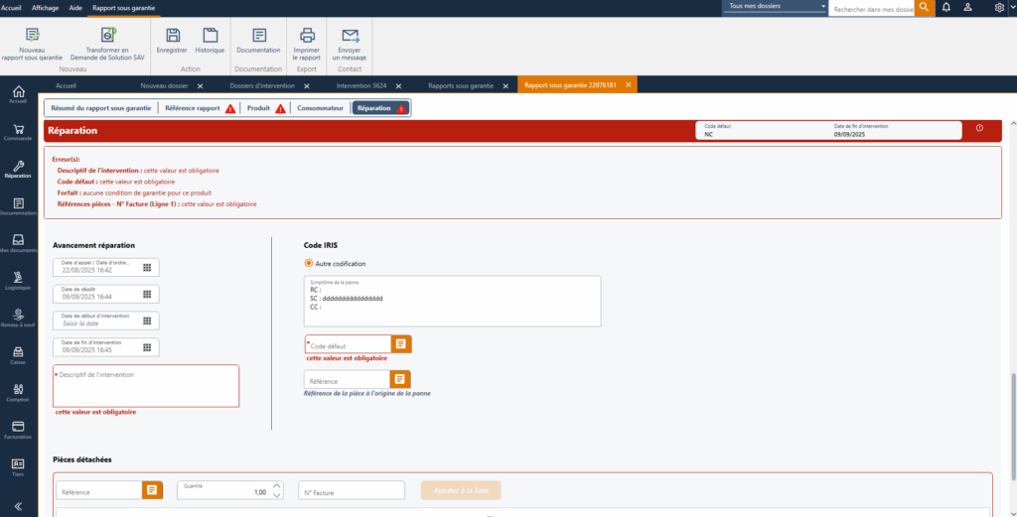The image size is (1017, 517).
Task: Open Réparation in the left sidebar
Action: coord(18,168)
